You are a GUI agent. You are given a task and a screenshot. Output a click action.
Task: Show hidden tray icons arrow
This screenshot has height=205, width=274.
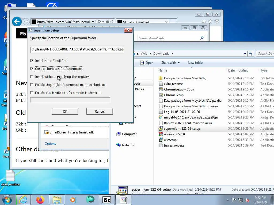[227, 200]
